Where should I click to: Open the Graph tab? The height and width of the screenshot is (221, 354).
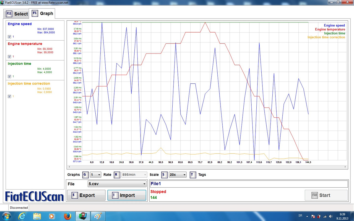(42, 13)
